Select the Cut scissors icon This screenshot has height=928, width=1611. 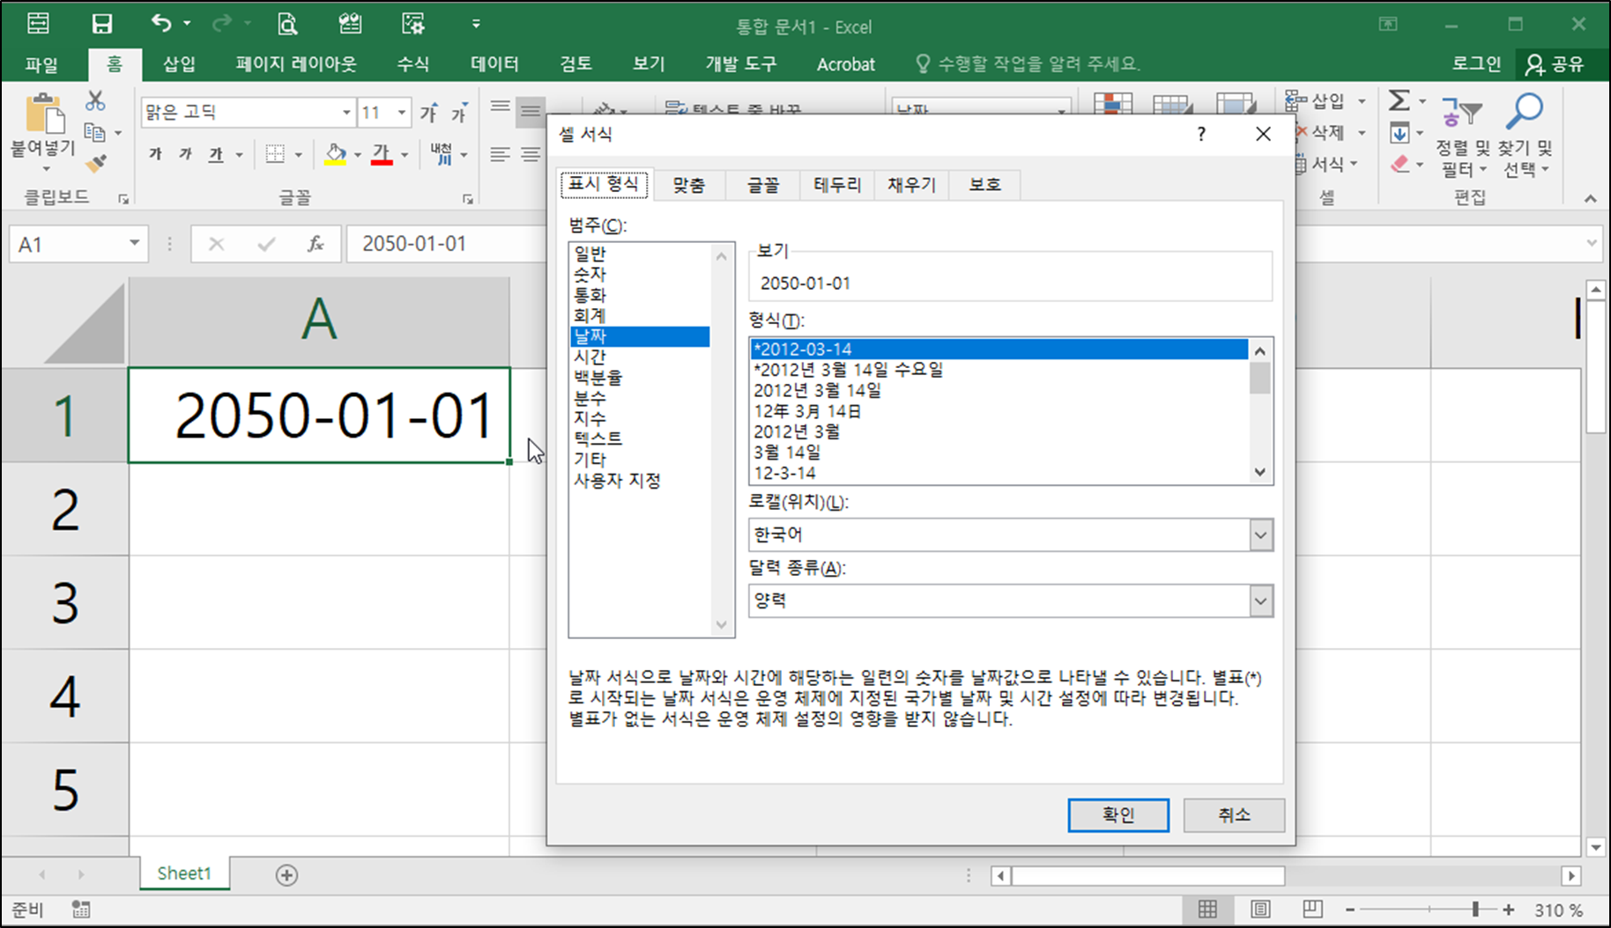tap(97, 99)
